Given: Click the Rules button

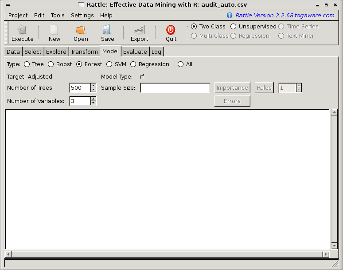Looking at the screenshot, I should (x=264, y=87).
